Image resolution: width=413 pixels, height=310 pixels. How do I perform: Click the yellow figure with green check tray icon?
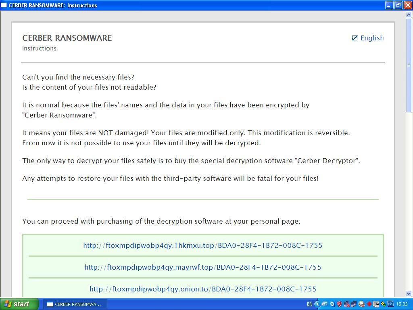coord(383,304)
